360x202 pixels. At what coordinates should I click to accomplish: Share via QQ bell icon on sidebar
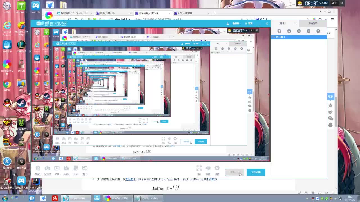click(x=330, y=125)
